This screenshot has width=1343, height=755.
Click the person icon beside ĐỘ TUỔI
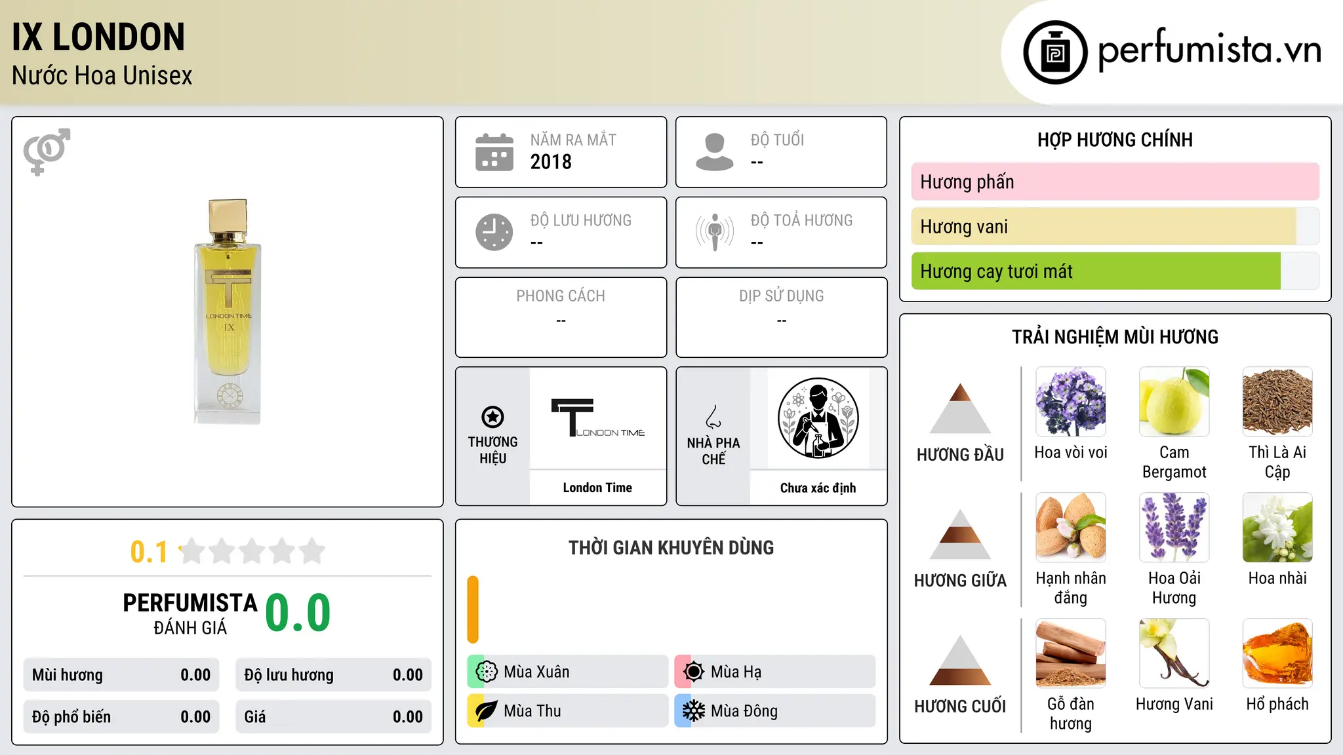pos(715,152)
